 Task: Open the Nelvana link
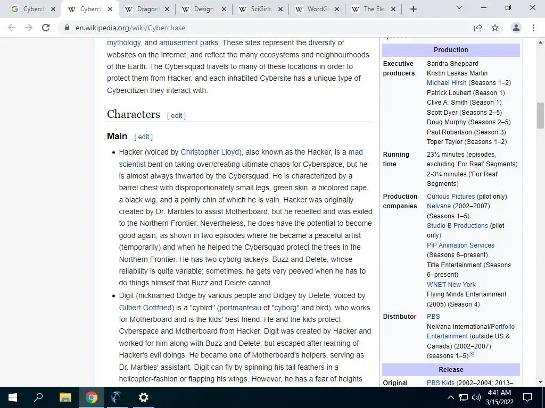(439, 206)
